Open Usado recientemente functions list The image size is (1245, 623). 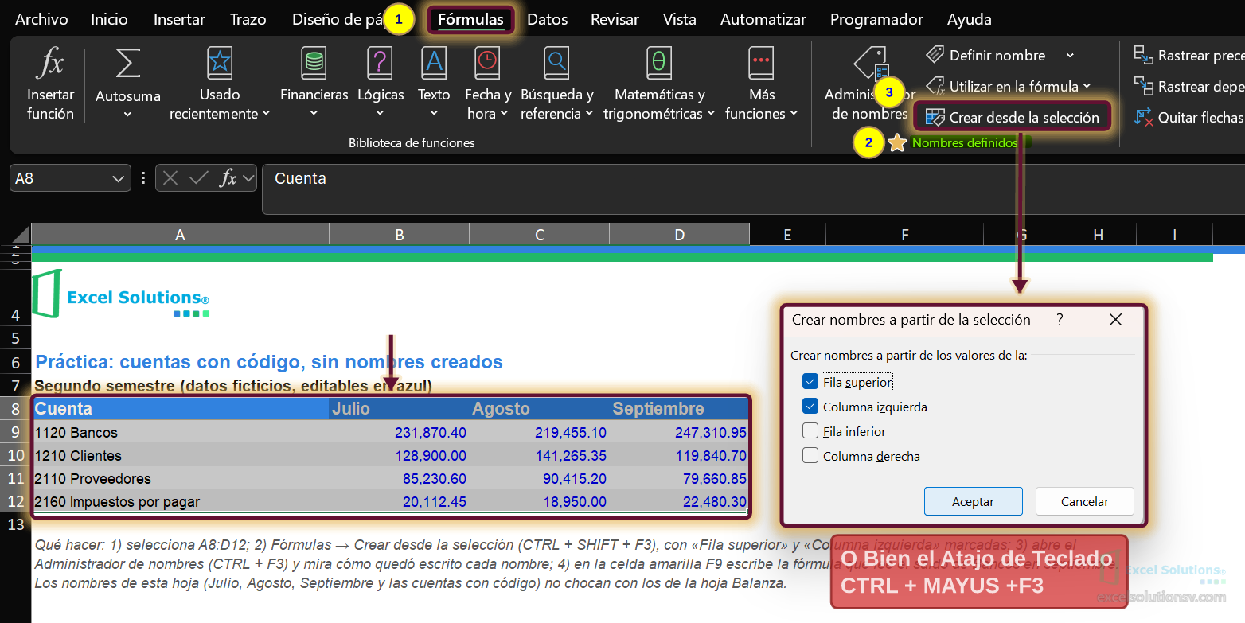[220, 84]
